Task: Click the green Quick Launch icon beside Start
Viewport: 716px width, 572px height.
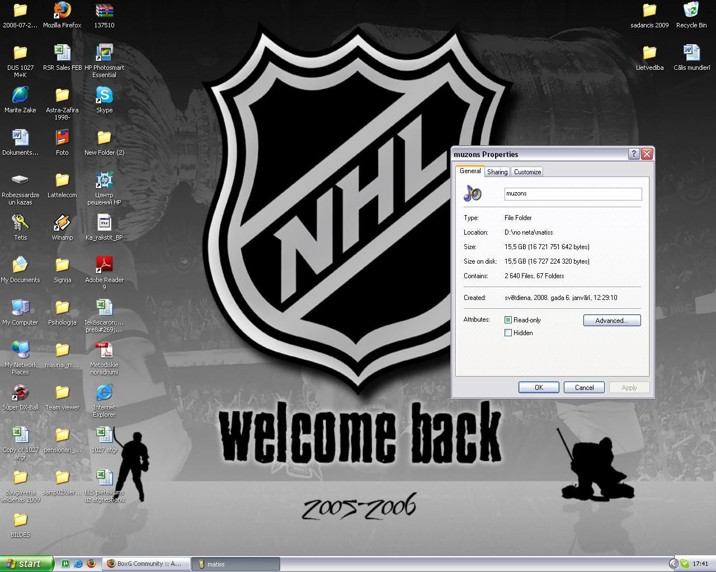Action: pos(65,564)
